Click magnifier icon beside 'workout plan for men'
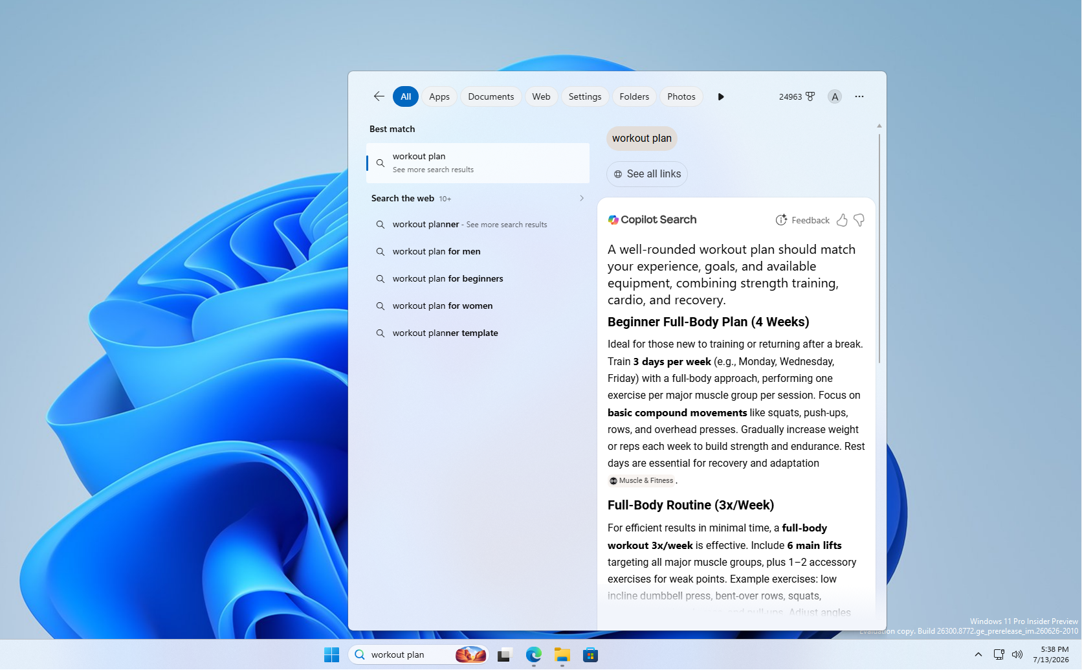This screenshot has width=1082, height=670. pos(381,252)
